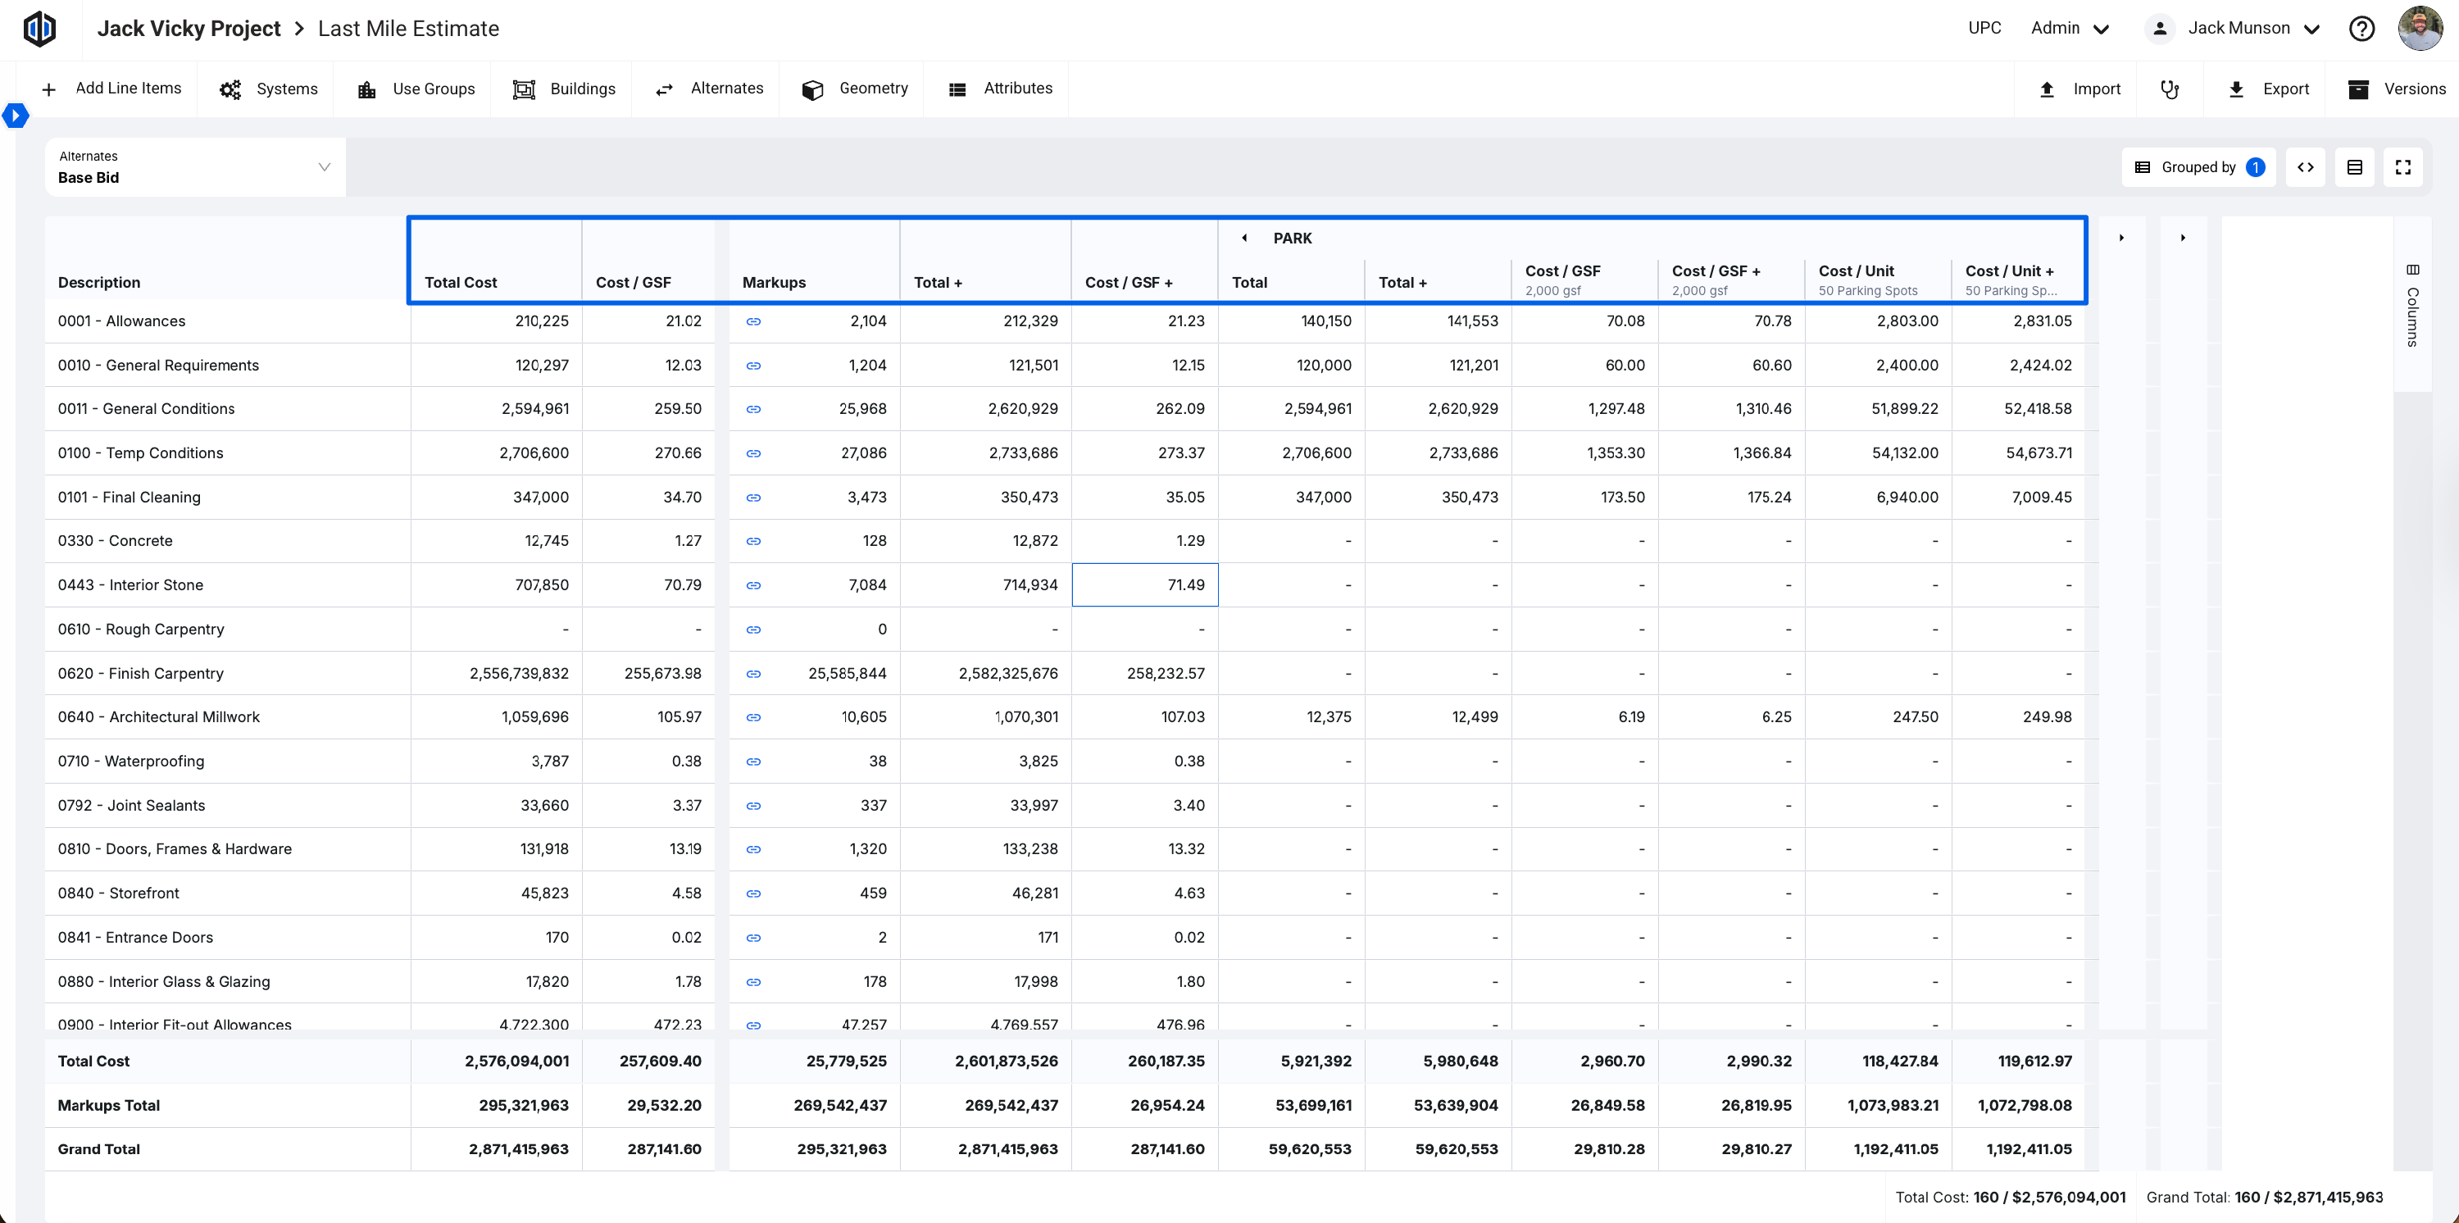
Task: Expand the left sidebar blue arrow
Action: tap(16, 116)
